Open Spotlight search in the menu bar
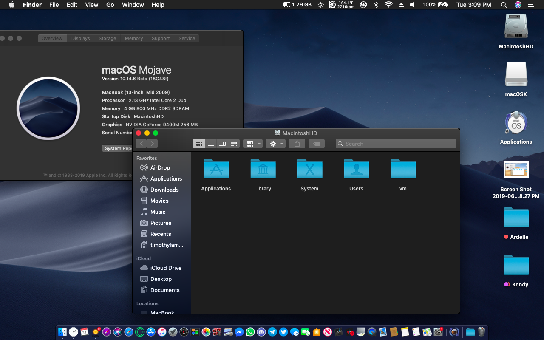This screenshot has height=340, width=544. coord(504,5)
